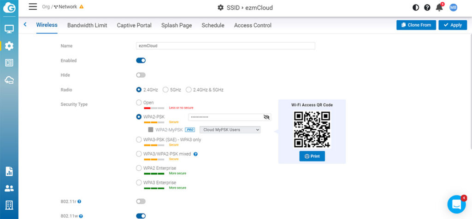Screen dimensions: 472x219
Task: Show the WPA2-PSK password with eye icon
Action: (x=266, y=117)
